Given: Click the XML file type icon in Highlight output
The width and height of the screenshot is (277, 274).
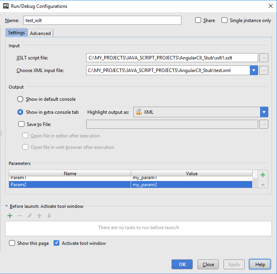Looking at the screenshot, I should [x=139, y=112].
